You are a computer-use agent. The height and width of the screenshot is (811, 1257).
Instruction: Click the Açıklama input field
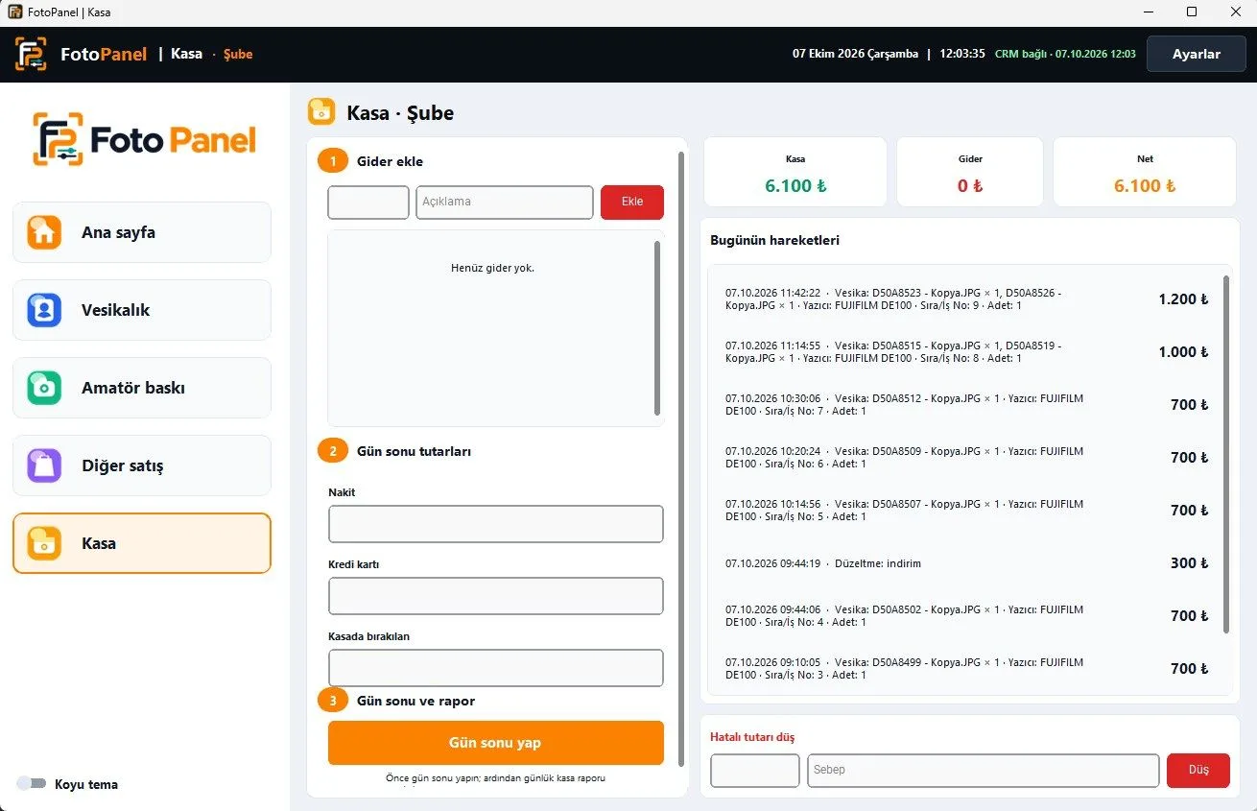505,202
